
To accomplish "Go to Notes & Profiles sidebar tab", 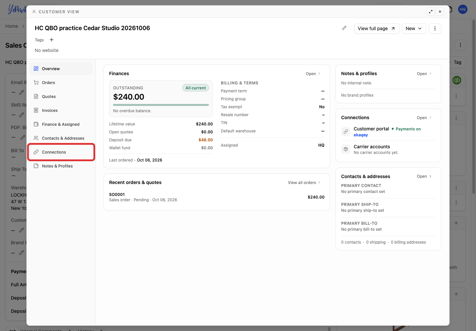I will point(61,166).
